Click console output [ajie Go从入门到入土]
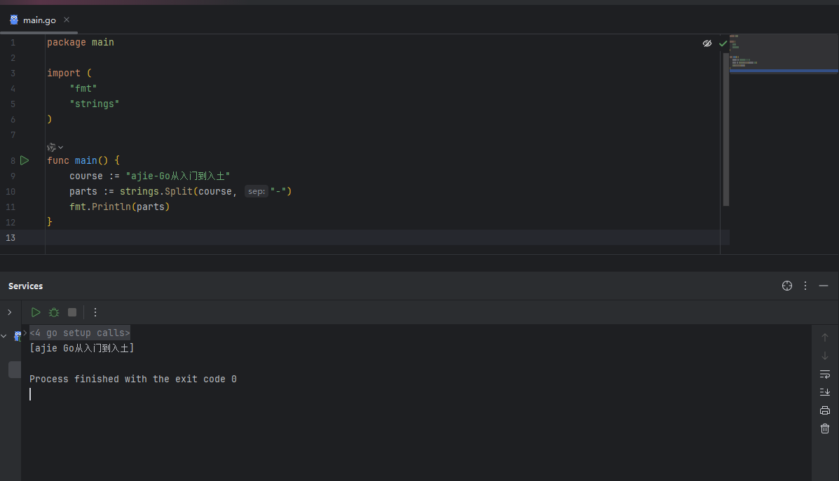 click(81, 349)
